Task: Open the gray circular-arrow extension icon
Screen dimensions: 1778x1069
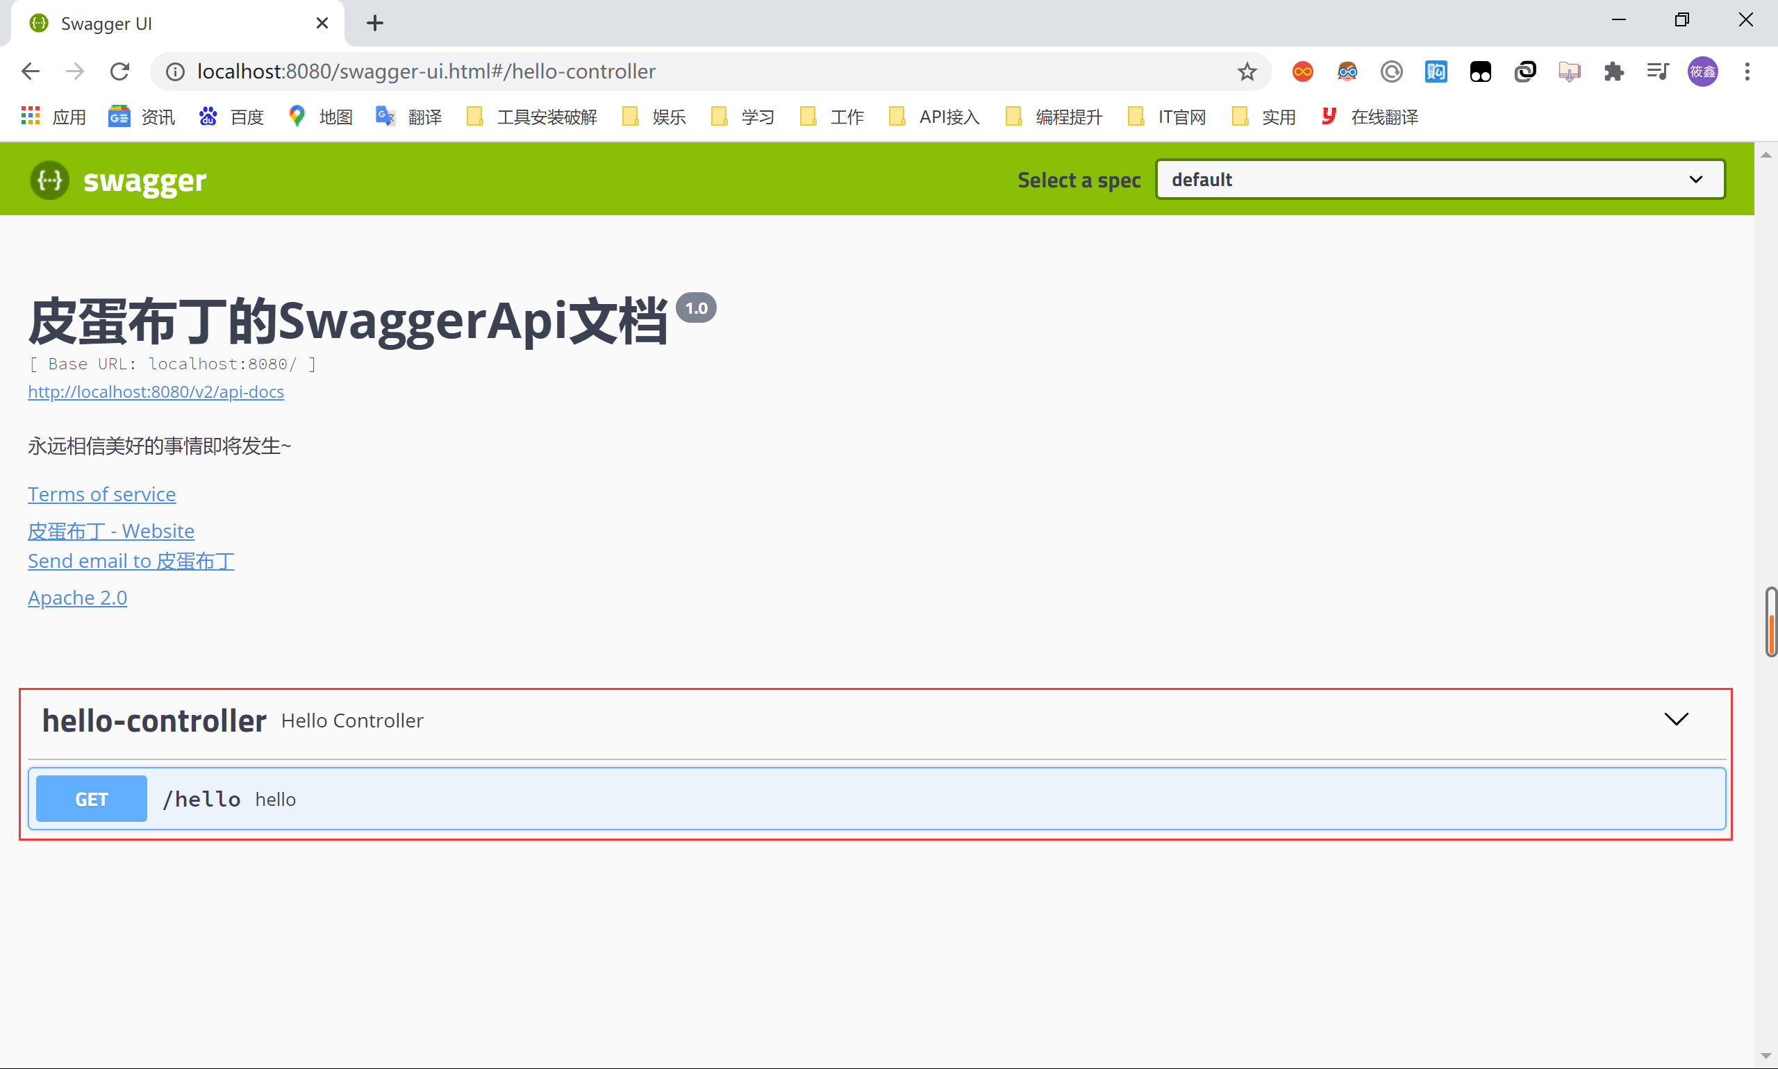Action: (x=1392, y=71)
